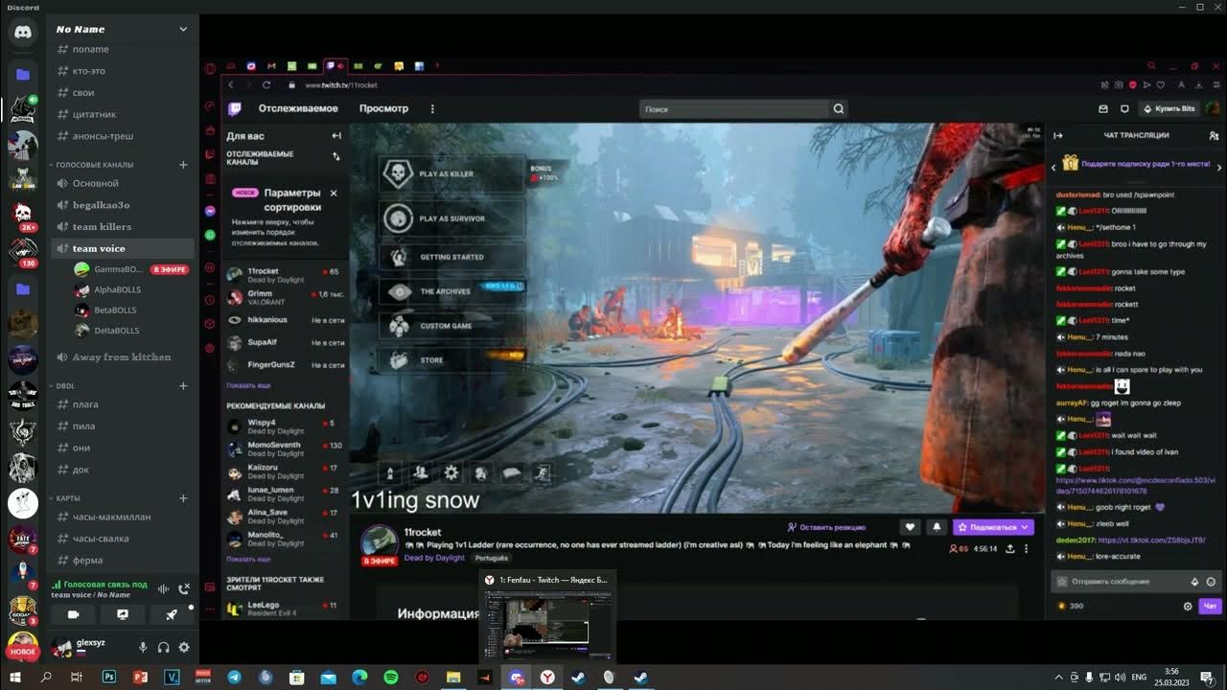This screenshot has width=1227, height=690.
Task: Open Spotify from the taskbar
Action: point(391,677)
